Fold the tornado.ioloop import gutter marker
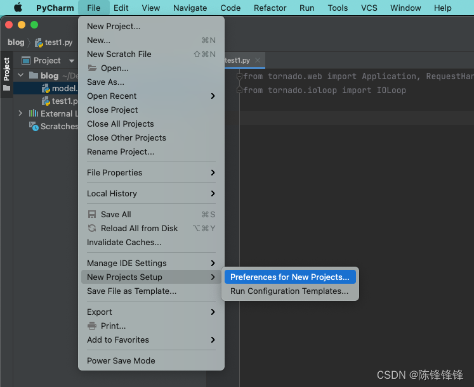Screen dimensions: 474x387 coord(239,90)
